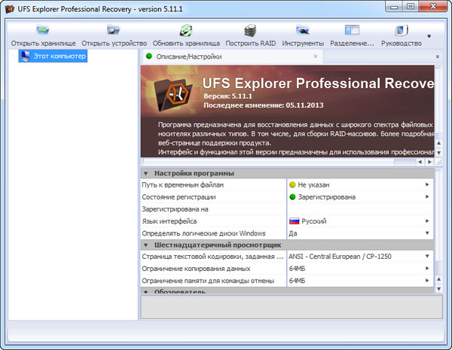Click the UFS Explorer folder logo
Image resolution: width=452 pixels, height=350 pixels.
173,94
